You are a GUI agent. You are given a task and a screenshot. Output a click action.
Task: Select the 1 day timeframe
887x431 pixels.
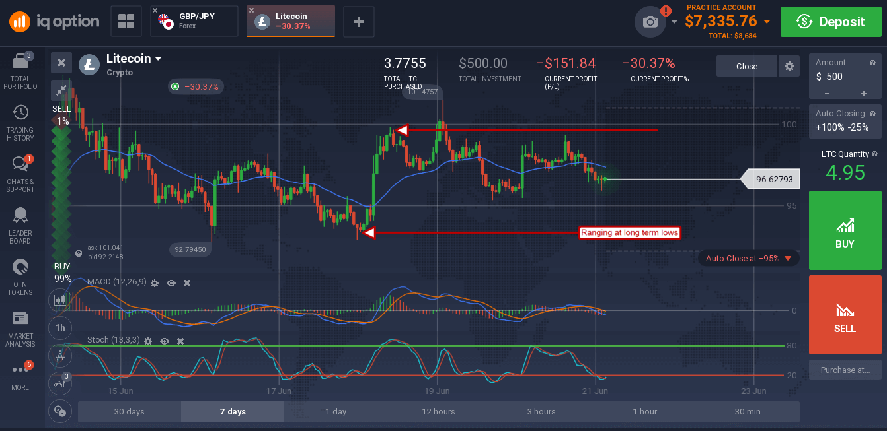336,412
